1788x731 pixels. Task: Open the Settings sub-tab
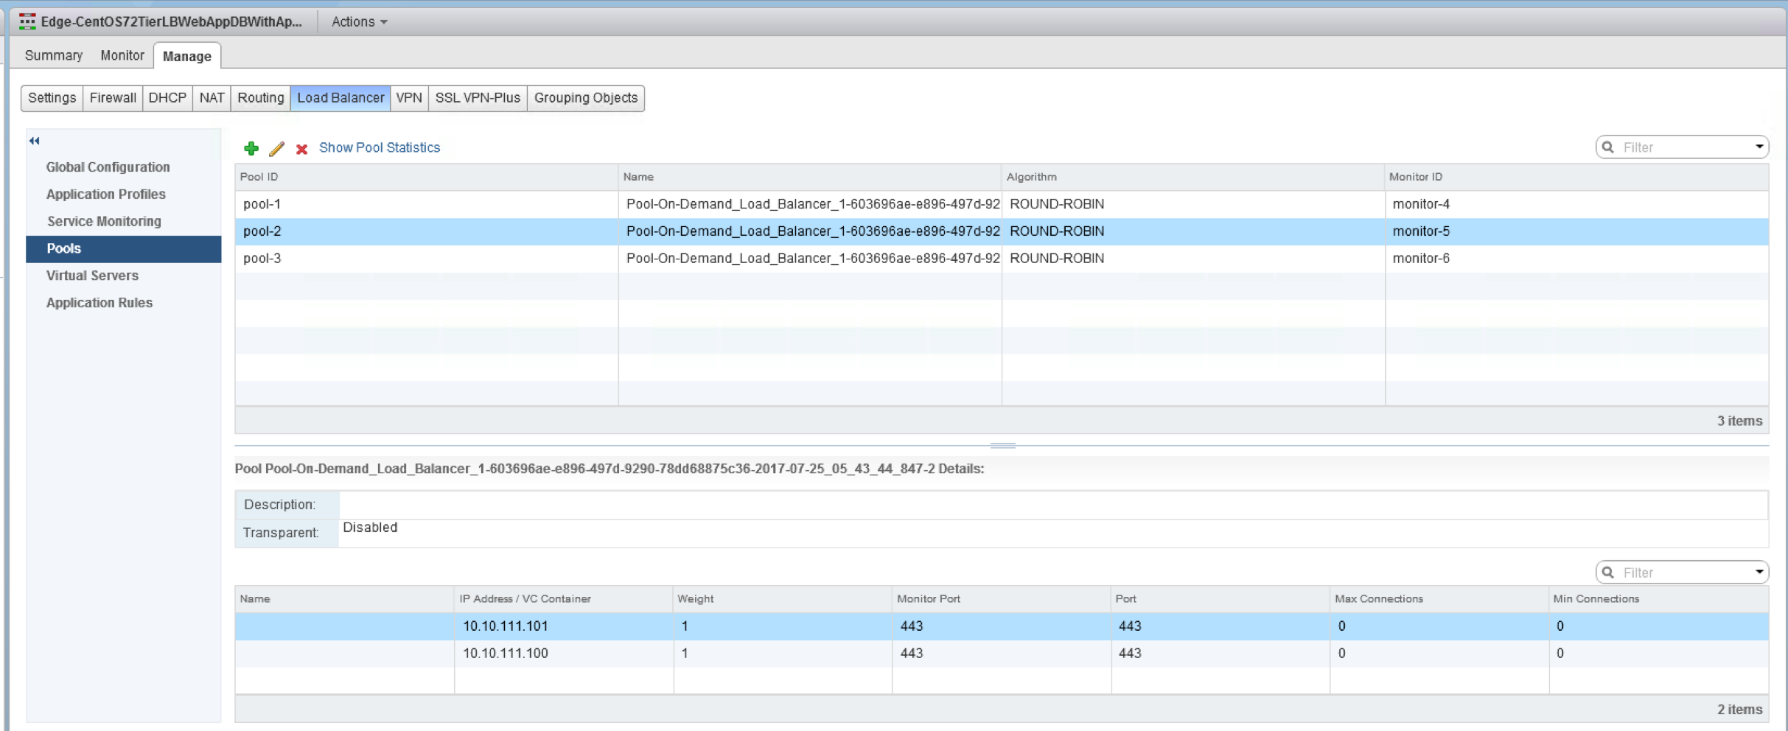pos(52,97)
